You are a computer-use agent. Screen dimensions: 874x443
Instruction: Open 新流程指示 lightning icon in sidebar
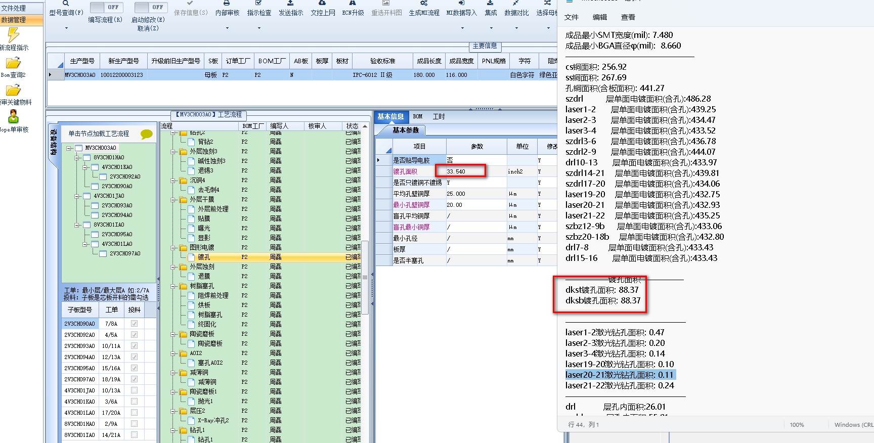13,35
